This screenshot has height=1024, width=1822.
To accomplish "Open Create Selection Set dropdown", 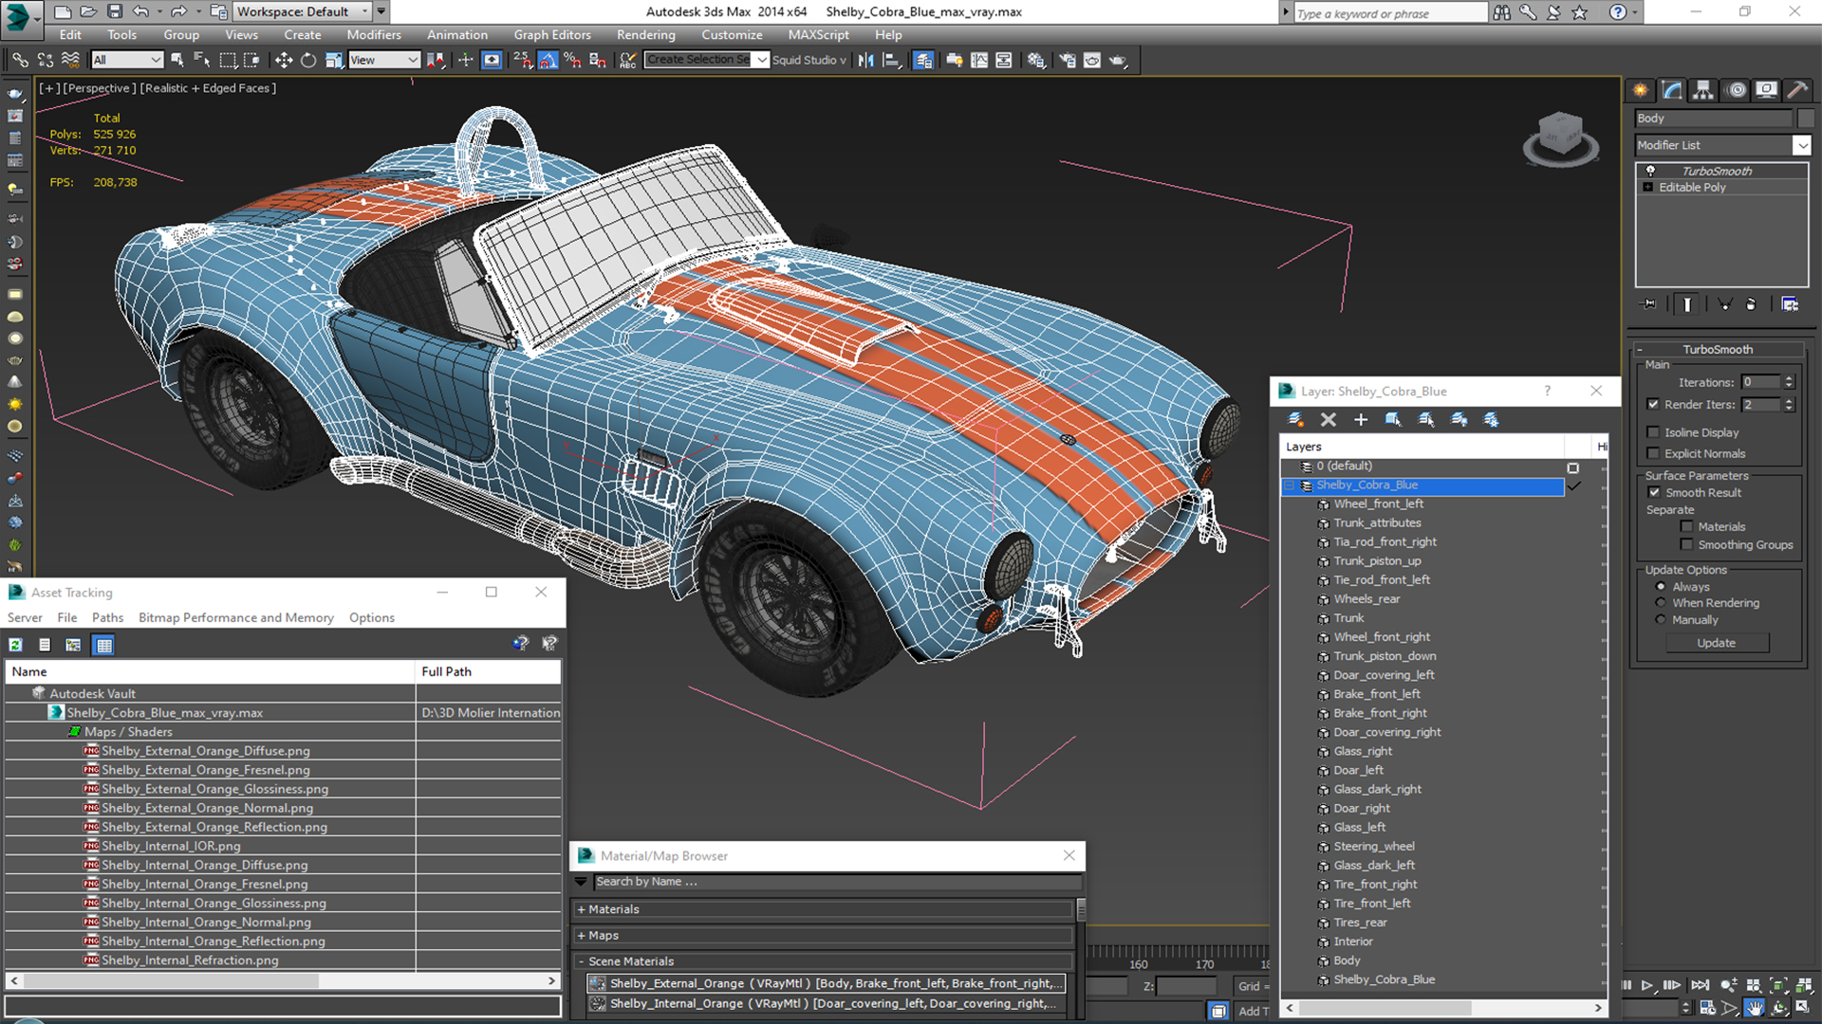I will [761, 60].
